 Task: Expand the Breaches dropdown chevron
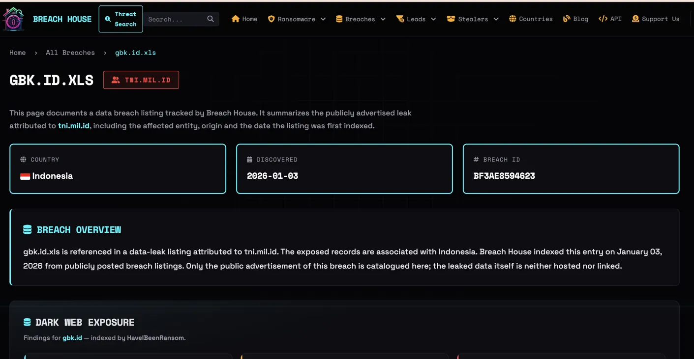tap(383, 19)
